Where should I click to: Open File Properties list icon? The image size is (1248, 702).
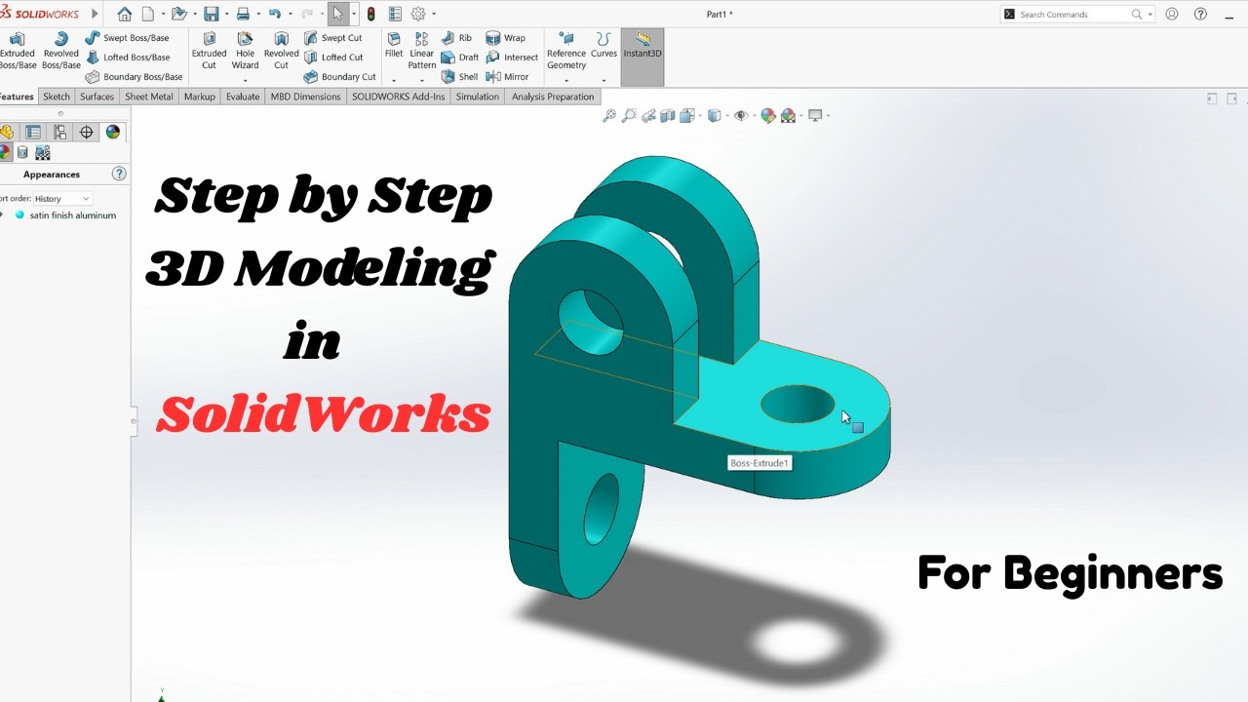(x=395, y=14)
